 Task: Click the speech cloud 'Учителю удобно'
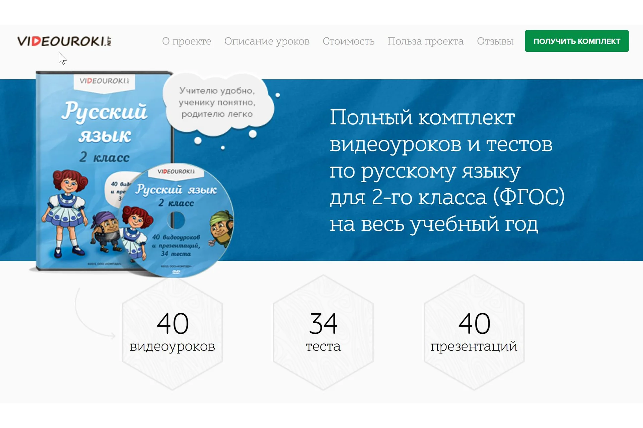(x=217, y=102)
